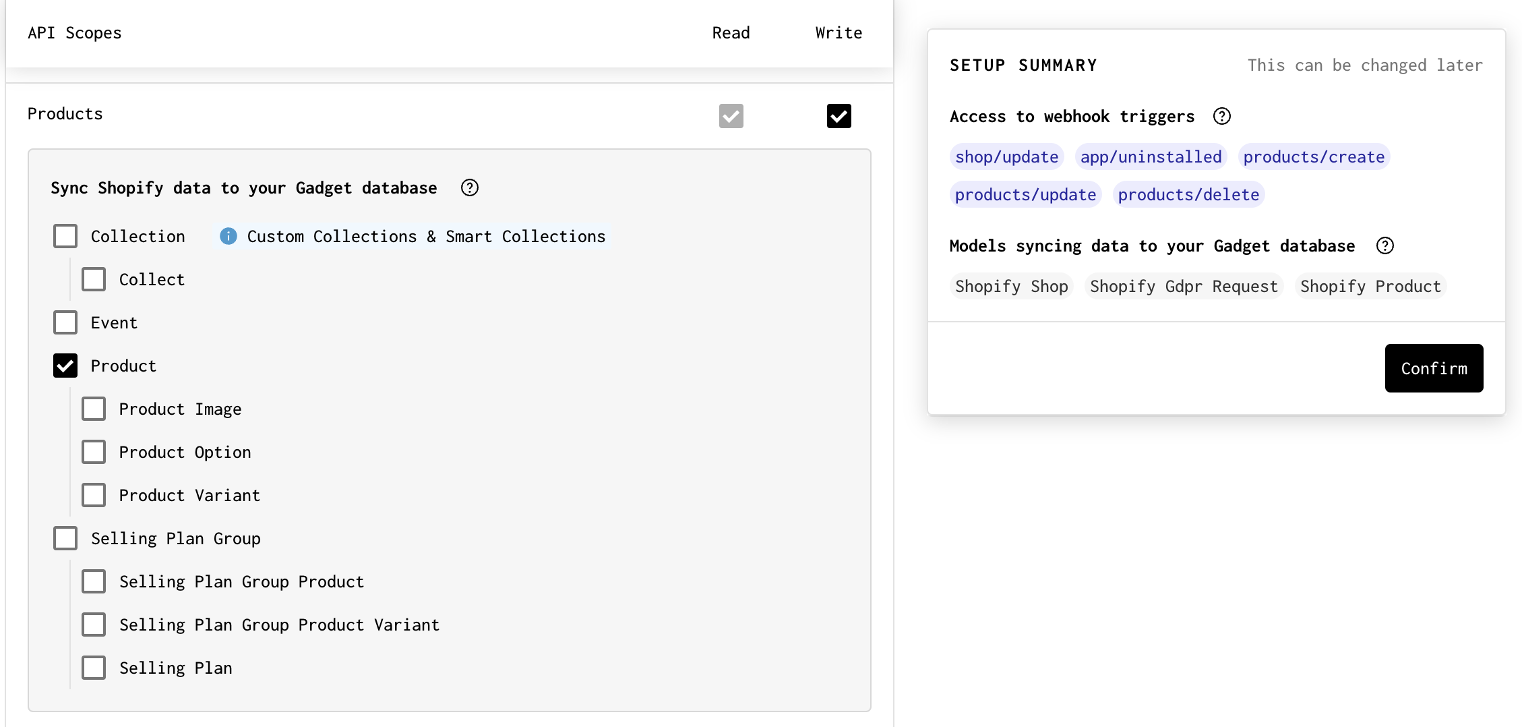Check the Selling Plan Group checkbox
Screen dimensions: 1522x727
pos(65,538)
